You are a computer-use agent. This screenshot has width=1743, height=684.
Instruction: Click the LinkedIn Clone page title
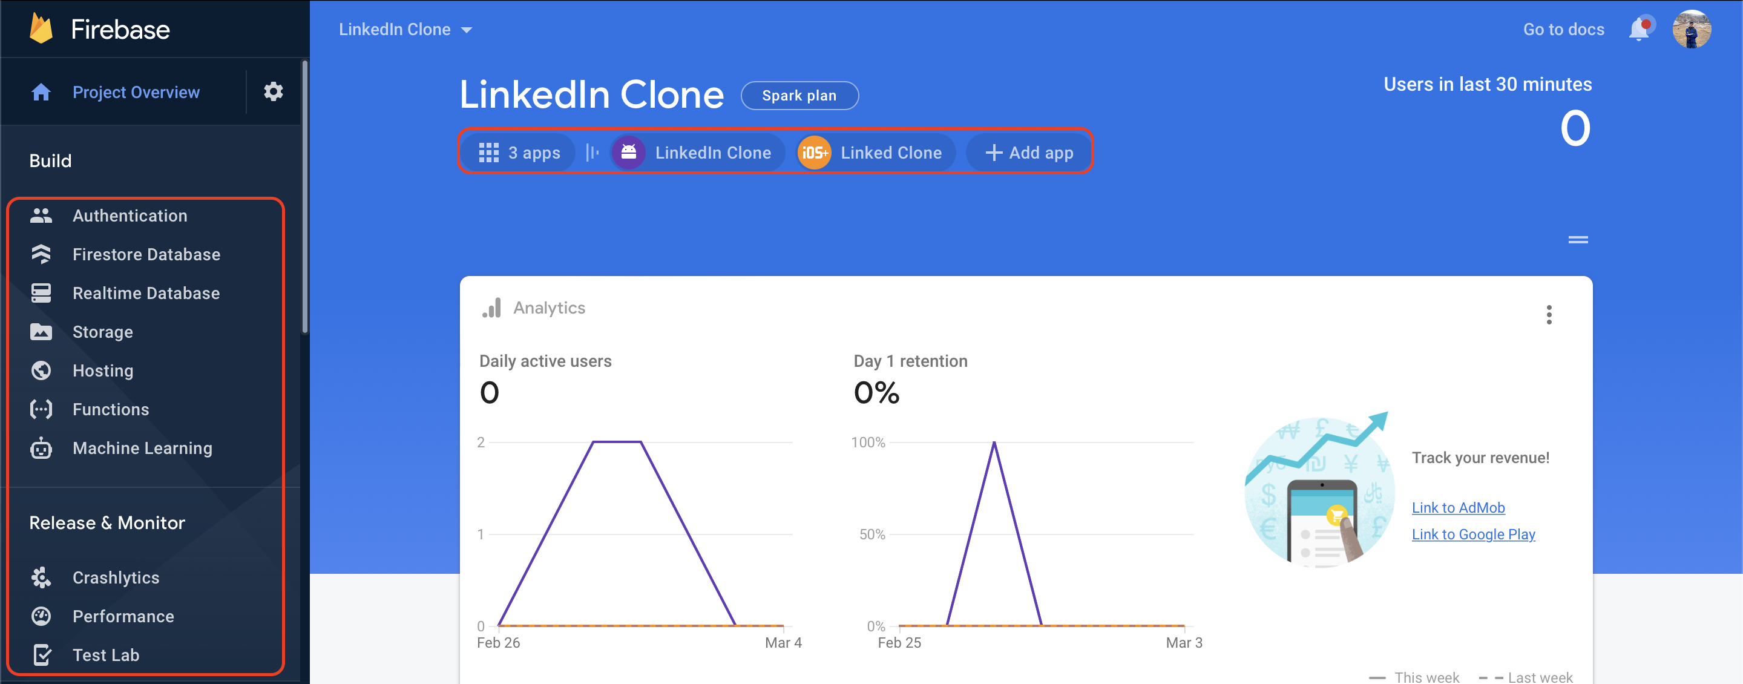(x=591, y=94)
